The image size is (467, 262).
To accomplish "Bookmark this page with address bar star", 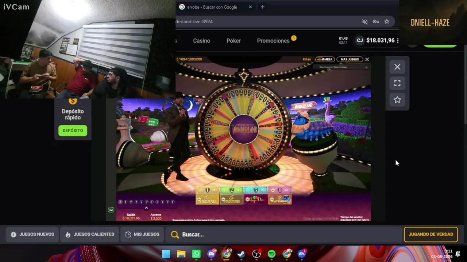I will (387, 21).
